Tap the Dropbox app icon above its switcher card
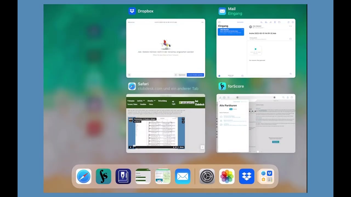 (x=132, y=11)
